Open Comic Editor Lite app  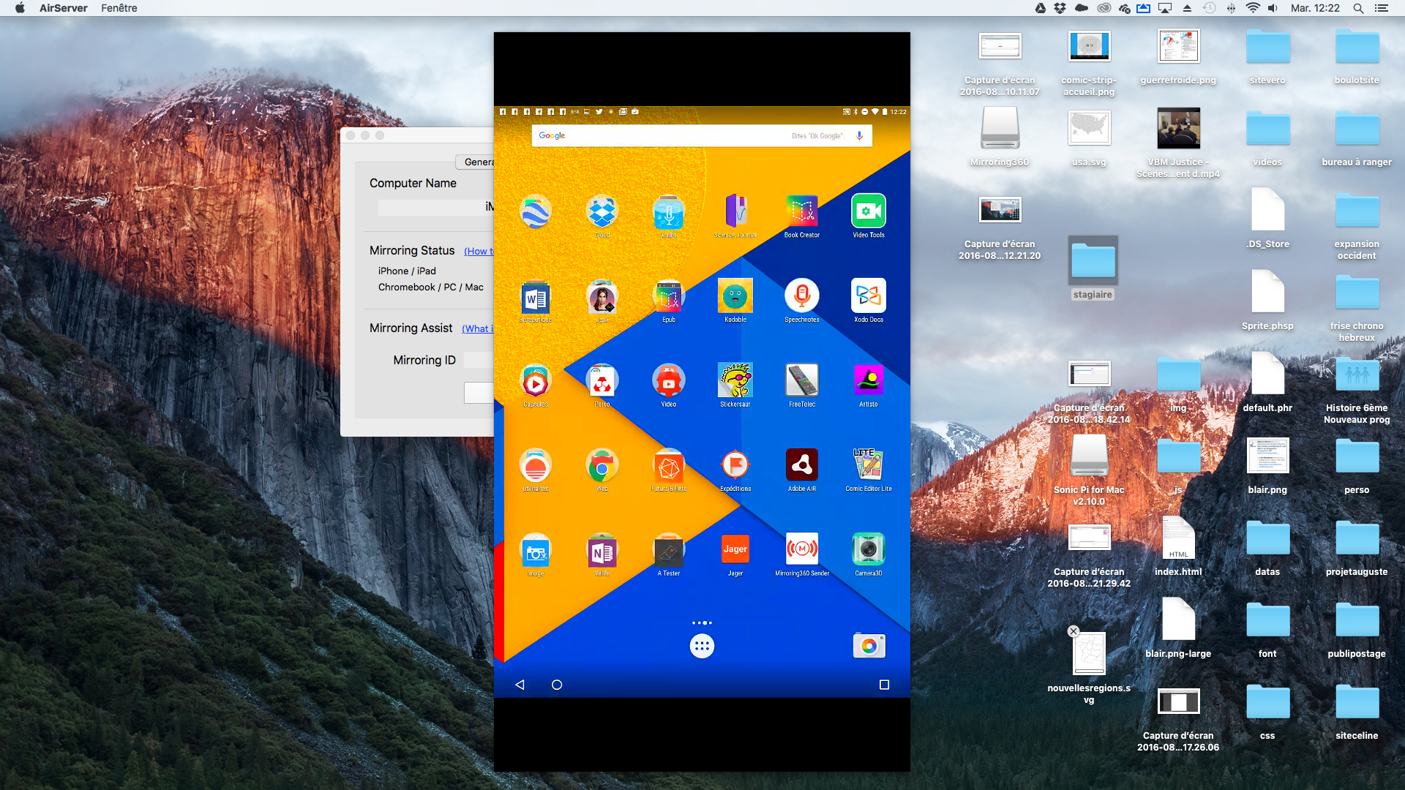point(868,466)
